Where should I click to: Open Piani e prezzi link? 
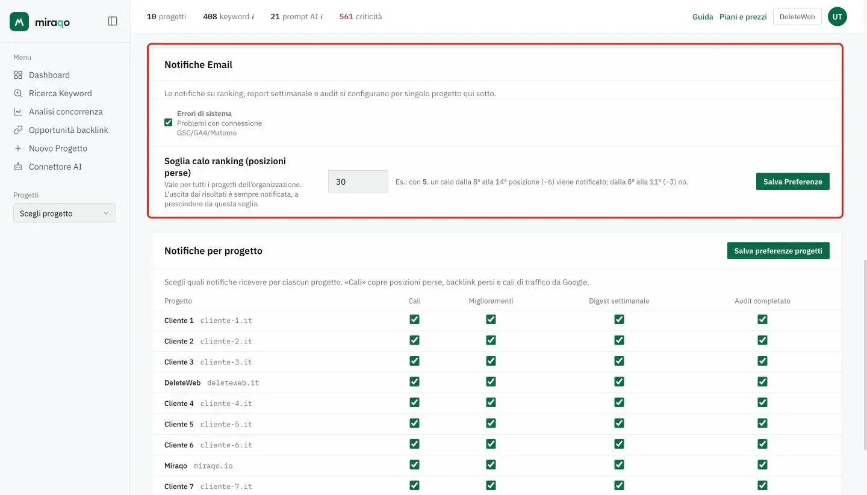[743, 17]
